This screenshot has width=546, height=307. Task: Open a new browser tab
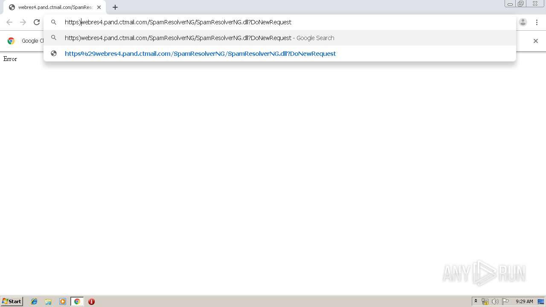[x=115, y=7]
